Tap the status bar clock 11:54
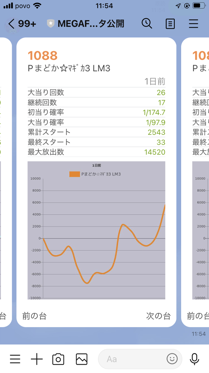The height and width of the screenshot is (373, 209). [104, 6]
